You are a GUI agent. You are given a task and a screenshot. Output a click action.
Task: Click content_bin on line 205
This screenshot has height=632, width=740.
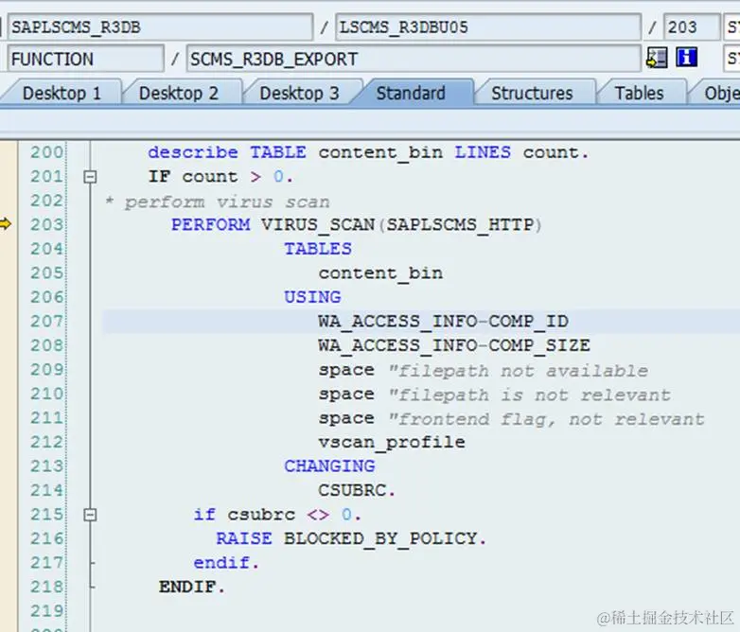[x=380, y=273]
